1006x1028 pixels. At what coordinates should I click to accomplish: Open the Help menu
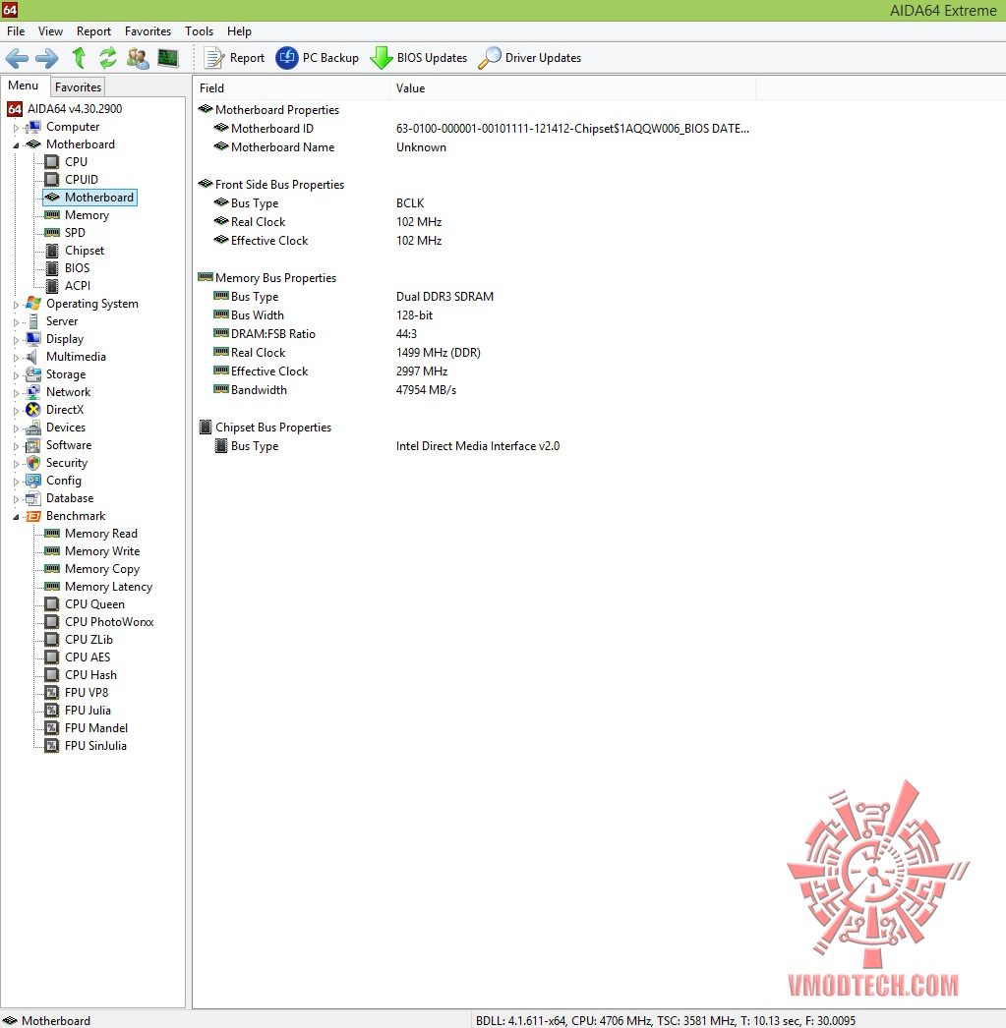pos(239,30)
